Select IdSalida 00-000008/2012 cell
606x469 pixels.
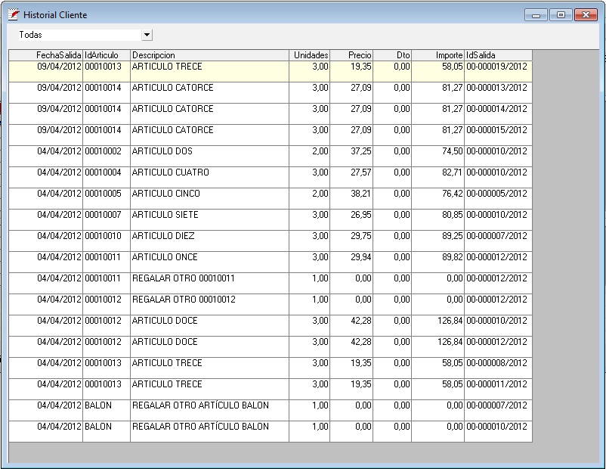pos(498,368)
